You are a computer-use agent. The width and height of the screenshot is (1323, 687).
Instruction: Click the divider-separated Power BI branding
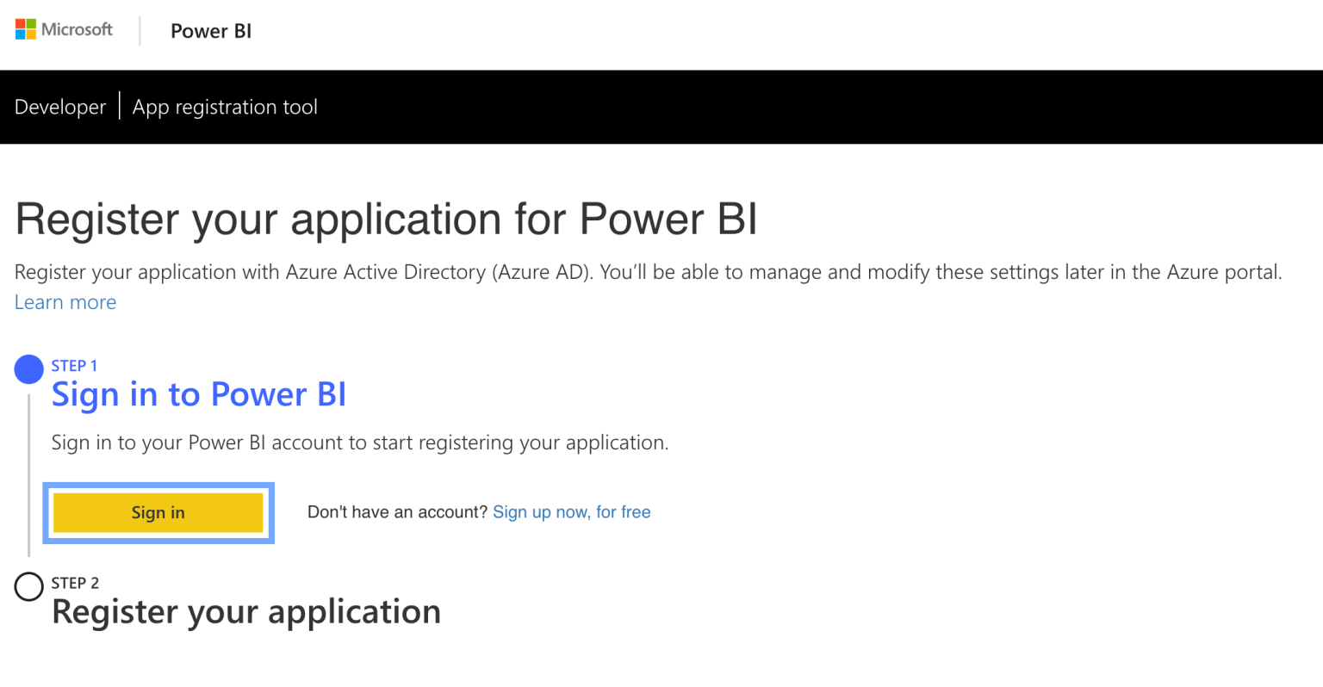coord(210,30)
